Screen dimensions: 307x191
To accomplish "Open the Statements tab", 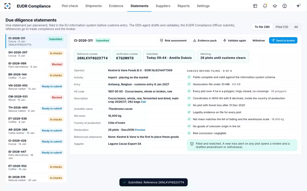I will click(x=139, y=6).
